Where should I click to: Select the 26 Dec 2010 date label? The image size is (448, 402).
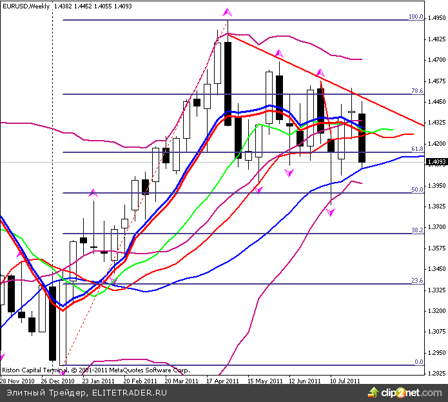tap(58, 381)
